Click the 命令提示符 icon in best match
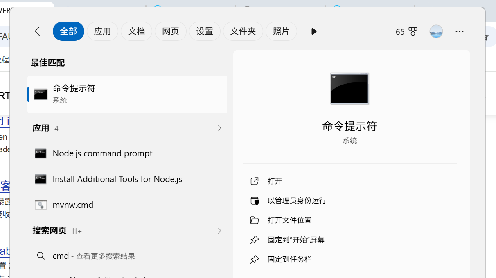The image size is (496, 278). point(41,94)
